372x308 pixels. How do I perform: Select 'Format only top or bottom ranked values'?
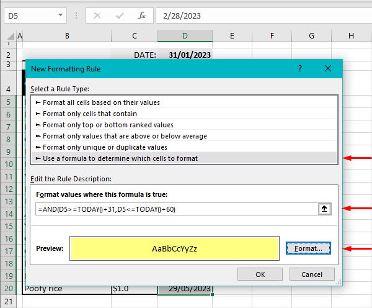(x=184, y=125)
